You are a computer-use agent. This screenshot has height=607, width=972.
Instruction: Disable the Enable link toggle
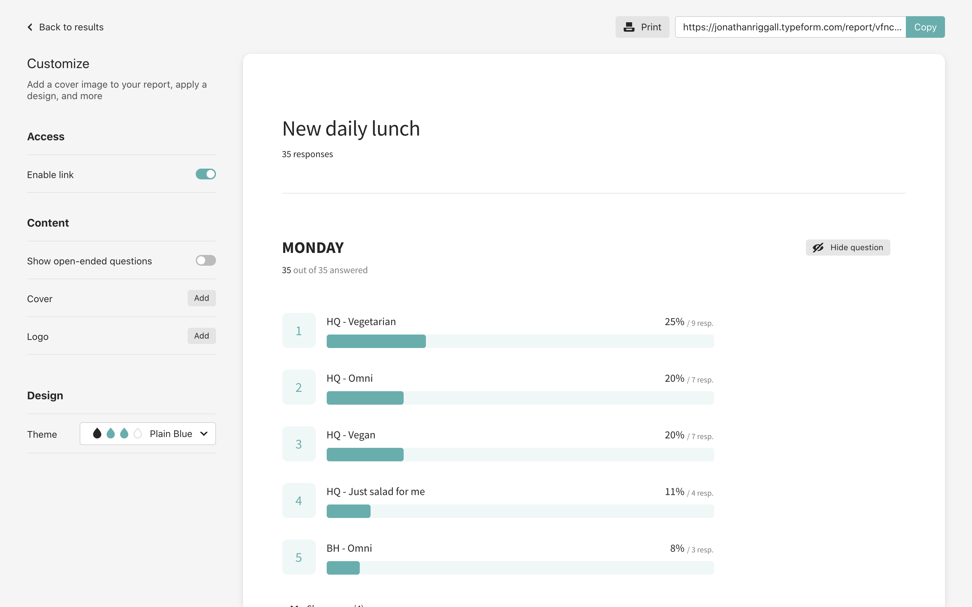point(206,174)
